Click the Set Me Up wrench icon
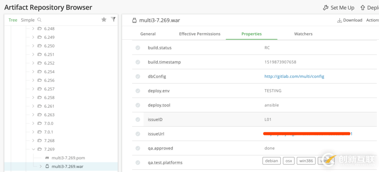This screenshot has width=379, height=172. point(326,8)
